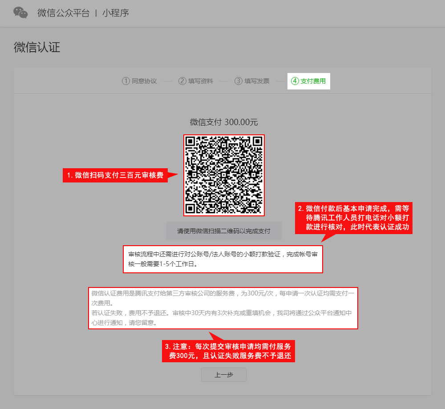Click the 微信认证 page heading
Image resolution: width=445 pixels, height=409 pixels.
pos(37,48)
